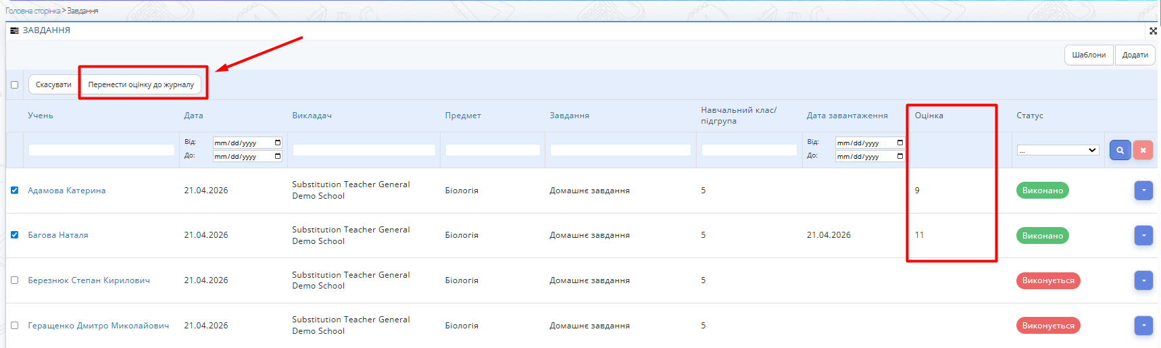1161x348 pixels.
Task: Open calendar picker of Дата 'До' field
Action: [278, 156]
